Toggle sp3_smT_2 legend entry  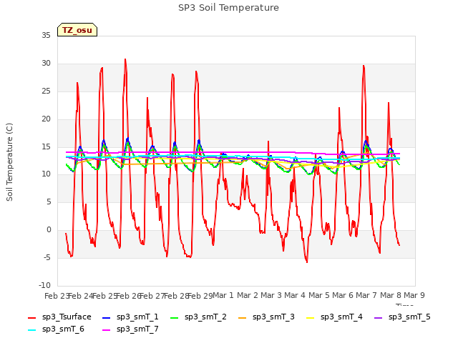(x=198, y=317)
